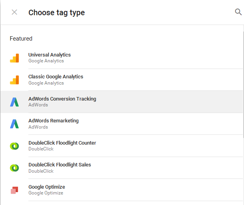Pick AdWords Conversion Tracking tag title
The height and width of the screenshot is (205, 244).
(62, 99)
